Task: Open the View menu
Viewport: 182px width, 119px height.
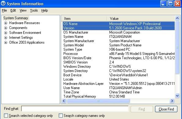Action: tap(23, 10)
